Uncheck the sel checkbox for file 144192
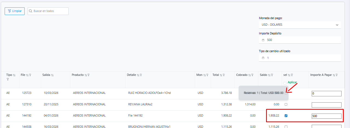The width and height of the screenshot is (350, 128). [x=286, y=116]
